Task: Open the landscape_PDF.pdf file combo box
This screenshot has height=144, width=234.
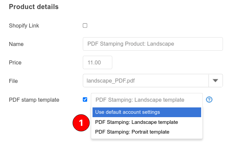Action: tap(146, 81)
